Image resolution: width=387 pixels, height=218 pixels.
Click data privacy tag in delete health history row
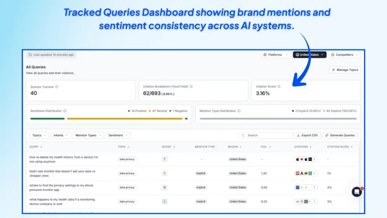(x=127, y=159)
